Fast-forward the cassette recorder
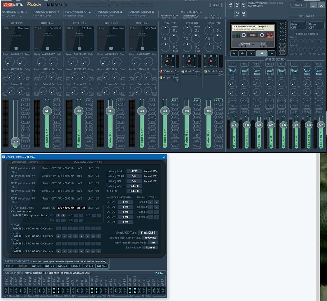327x301 pixels. click(x=242, y=53)
